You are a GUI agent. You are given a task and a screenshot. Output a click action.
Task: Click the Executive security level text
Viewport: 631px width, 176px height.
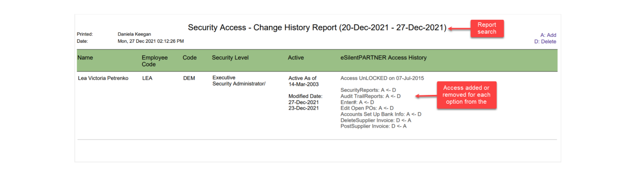224,77
